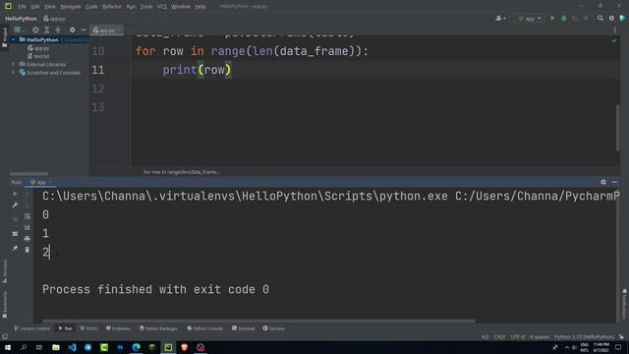Viewport: 629px width, 354px height.
Task: Open IDE settings gear in top toolbar
Action: pyautogui.click(x=611, y=19)
